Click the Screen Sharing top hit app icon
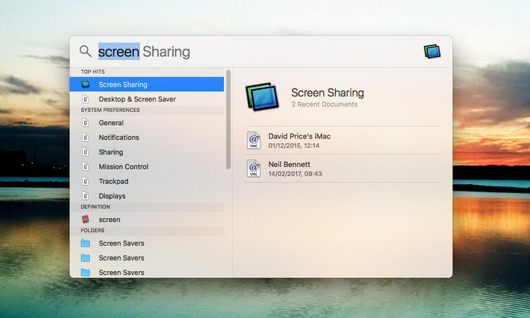Image resolution: width=530 pixels, height=318 pixels. pos(85,84)
